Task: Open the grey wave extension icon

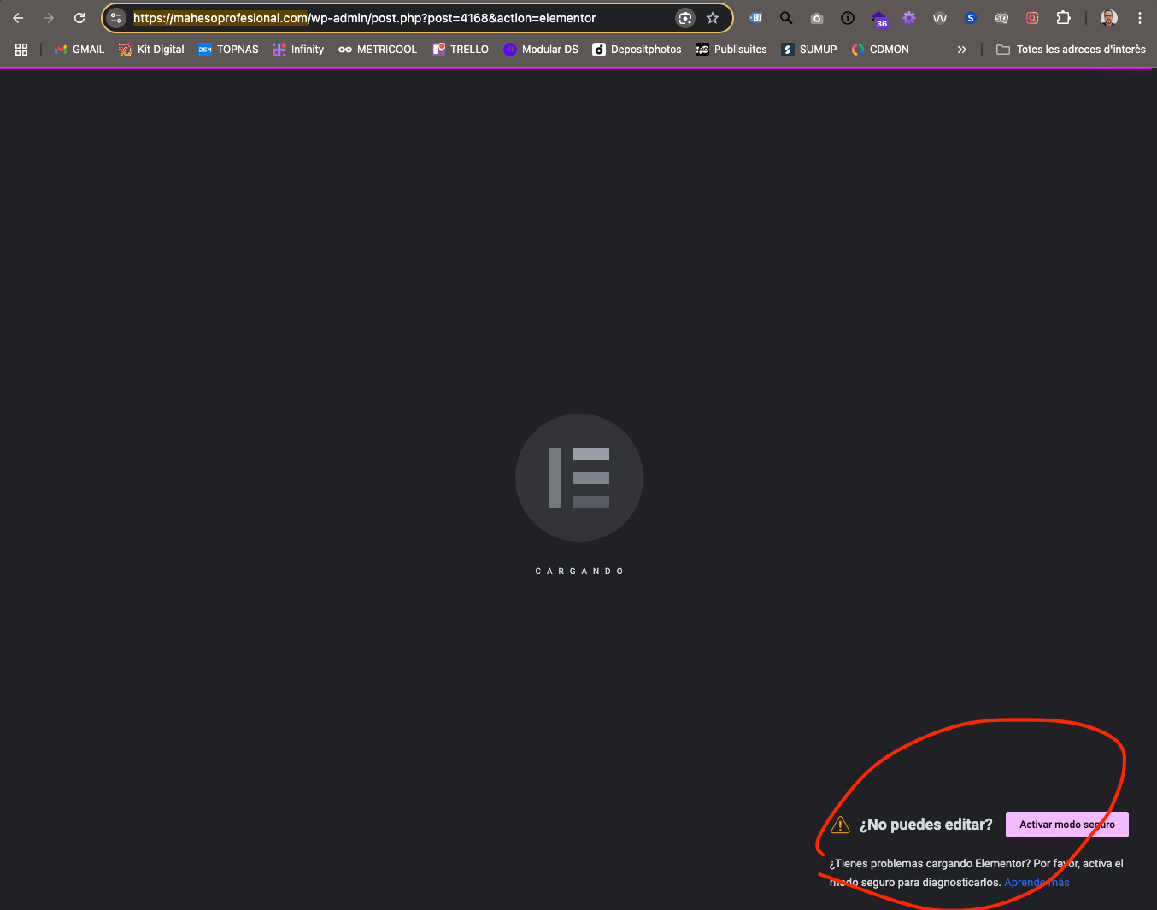Action: tap(940, 18)
